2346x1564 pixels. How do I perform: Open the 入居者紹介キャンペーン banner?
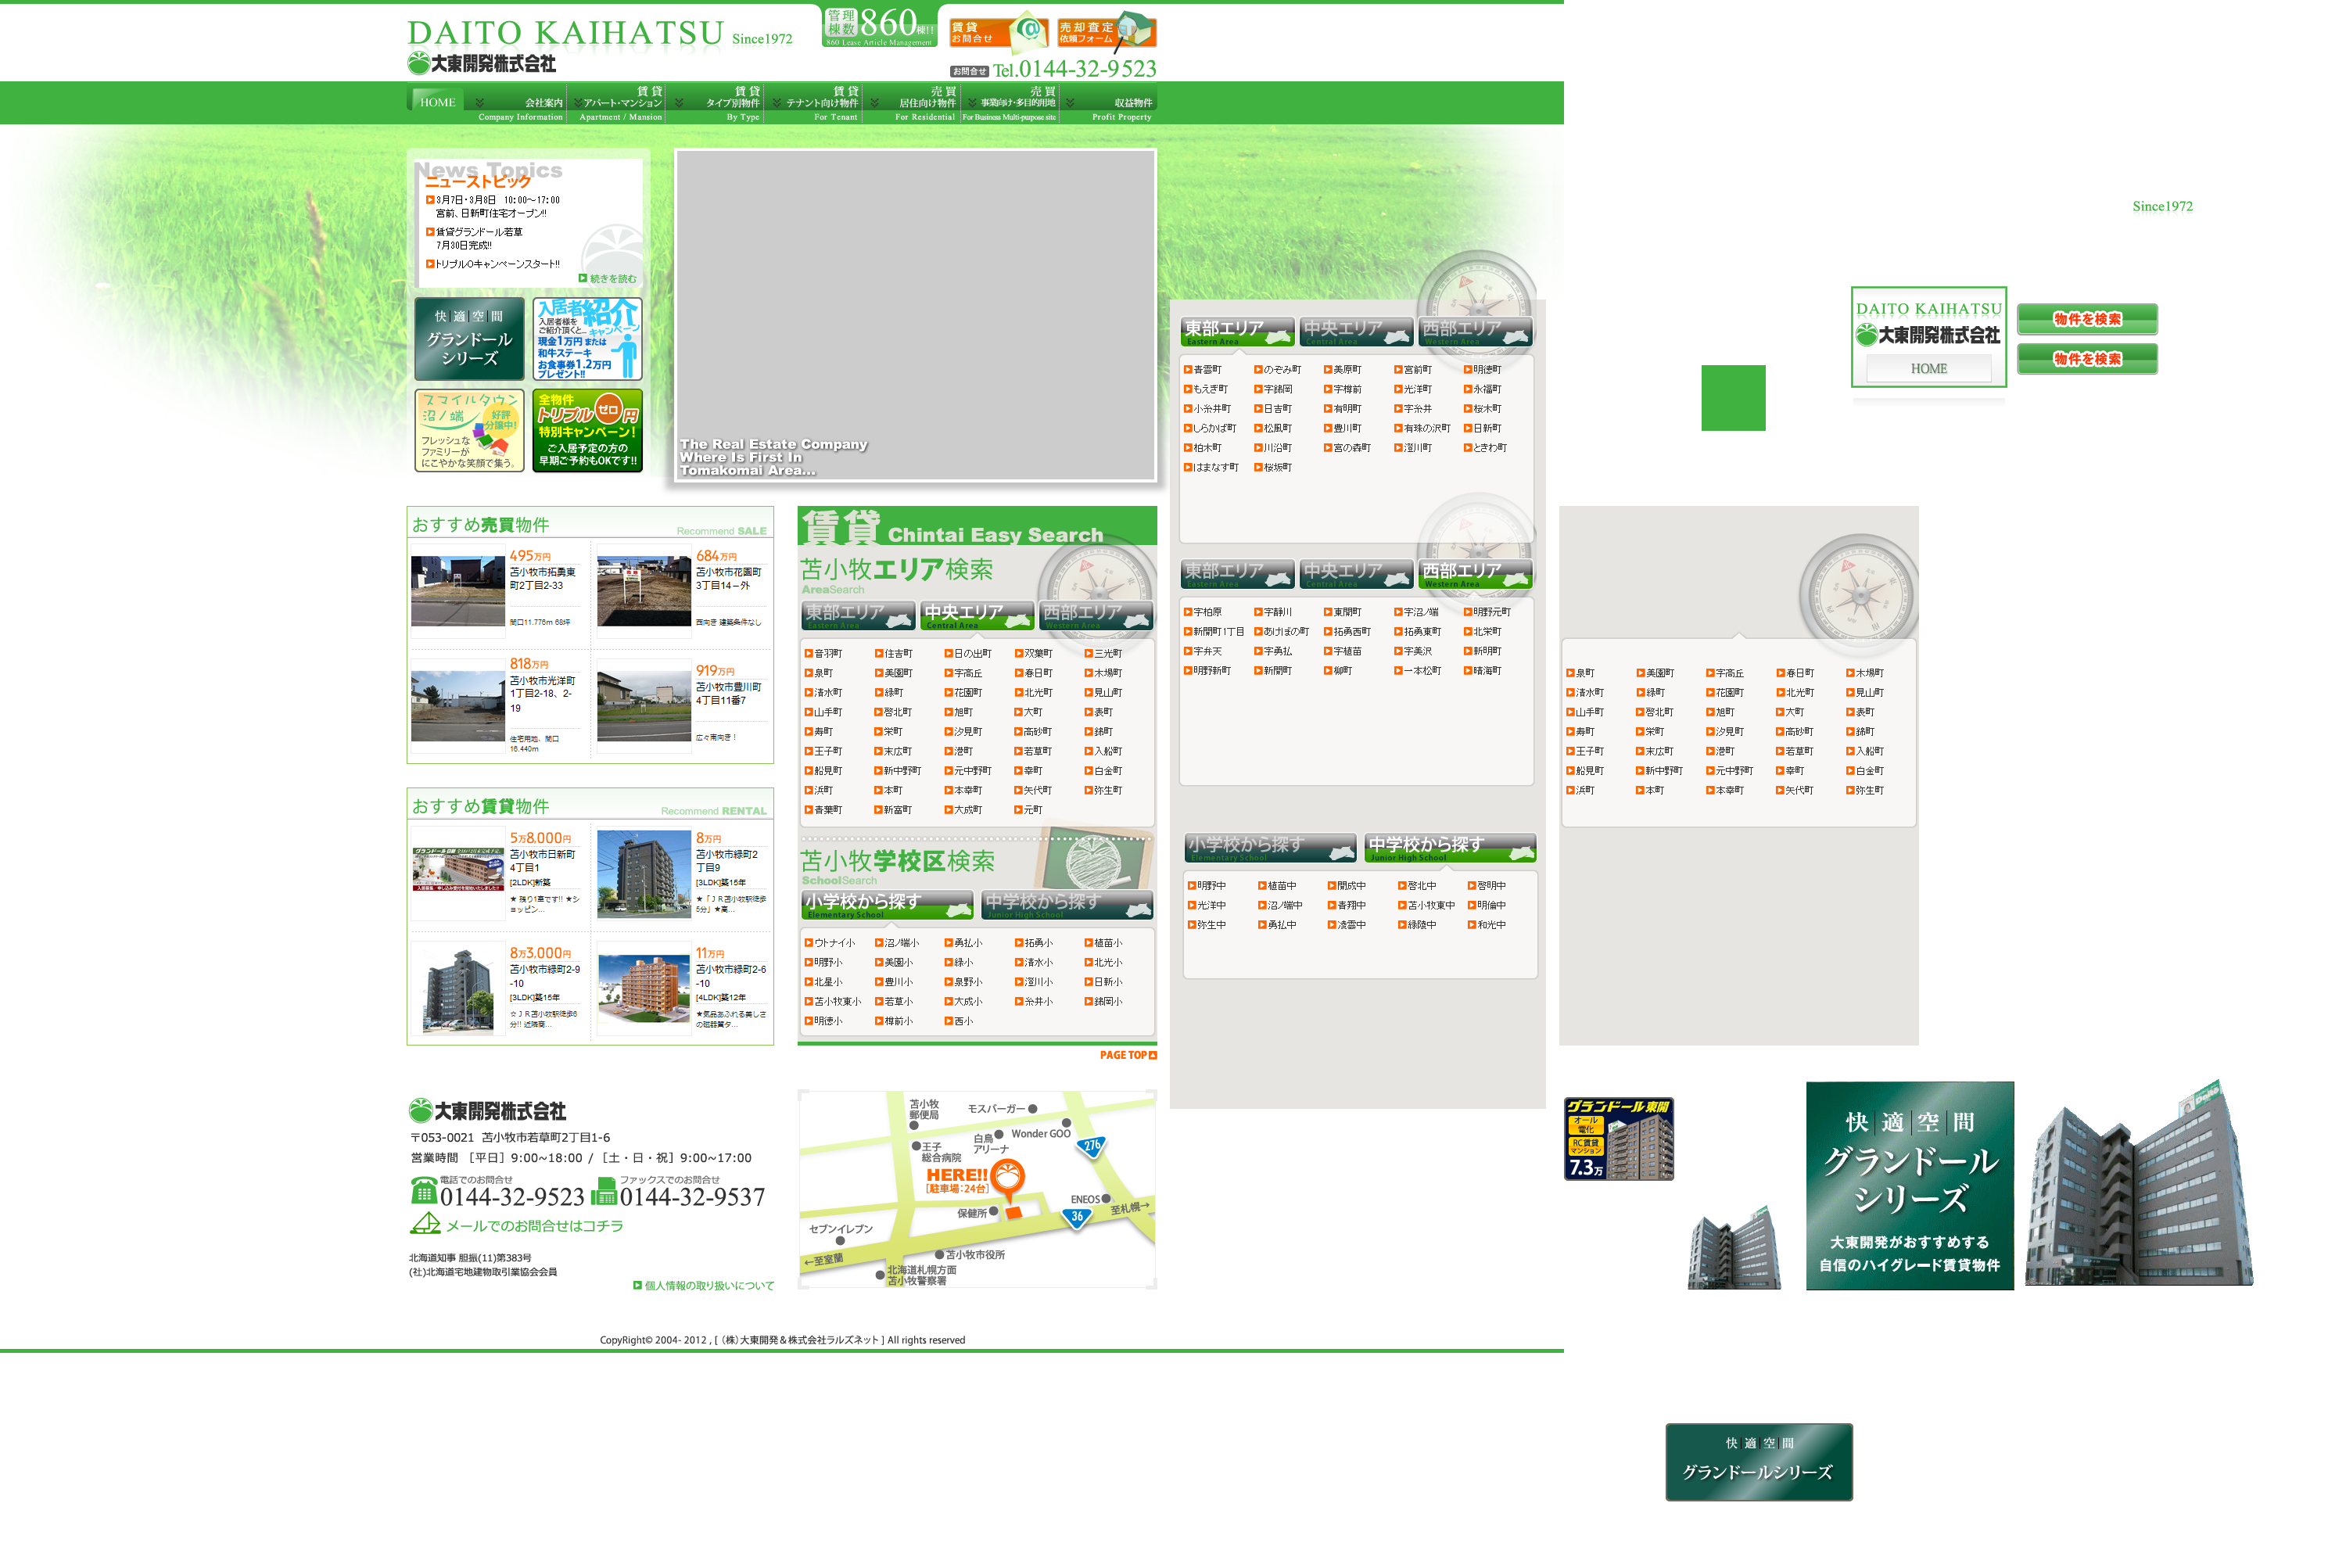[587, 338]
